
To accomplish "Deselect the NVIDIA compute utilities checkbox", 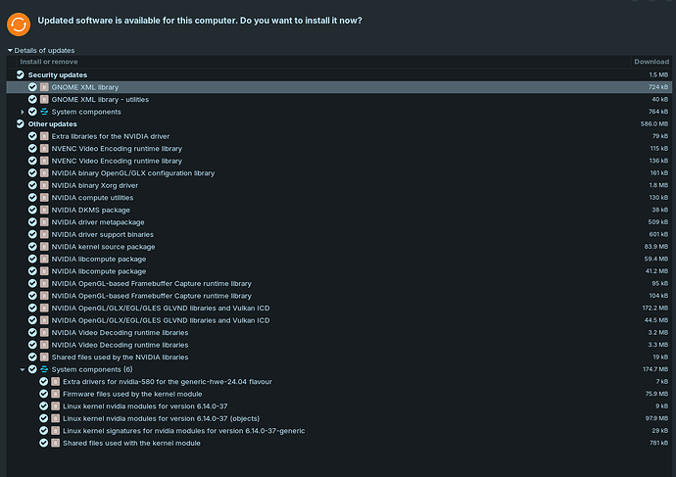I will (x=32, y=198).
